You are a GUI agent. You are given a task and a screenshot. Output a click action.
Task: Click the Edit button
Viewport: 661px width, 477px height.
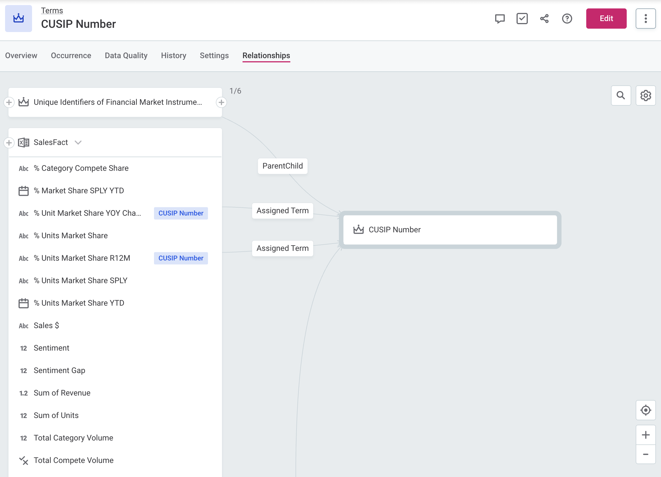click(x=606, y=19)
